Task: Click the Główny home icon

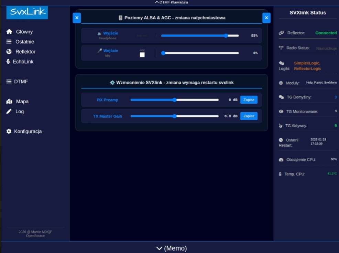Action: point(9,32)
